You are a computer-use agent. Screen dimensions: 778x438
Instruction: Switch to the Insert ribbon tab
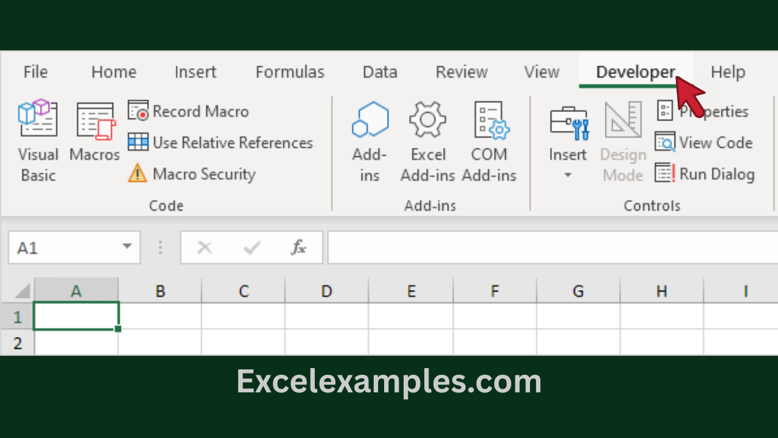pyautogui.click(x=195, y=72)
